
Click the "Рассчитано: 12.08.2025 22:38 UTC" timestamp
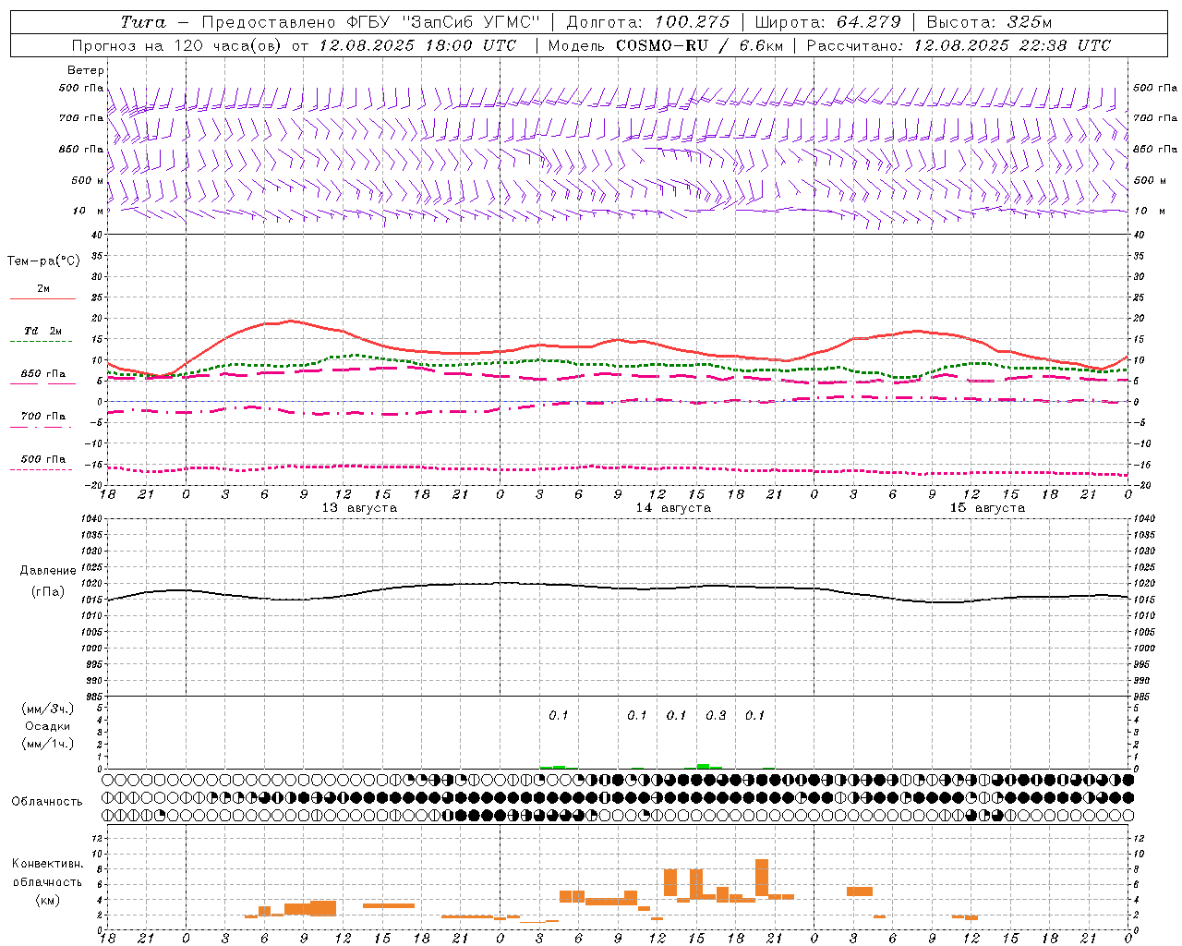click(959, 45)
